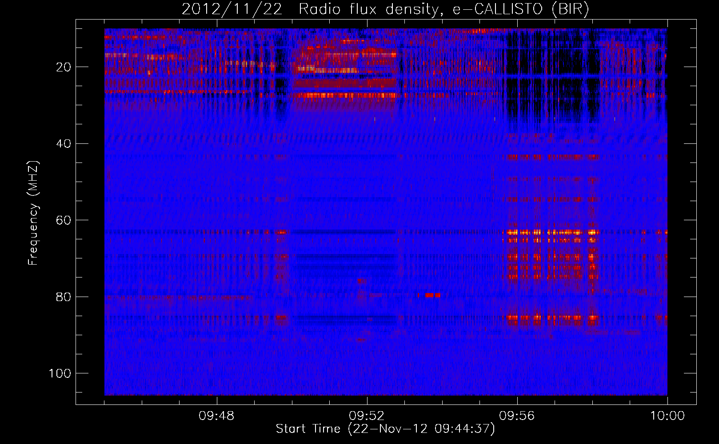Click the 20 MHz frequency tick label

pyautogui.click(x=64, y=67)
